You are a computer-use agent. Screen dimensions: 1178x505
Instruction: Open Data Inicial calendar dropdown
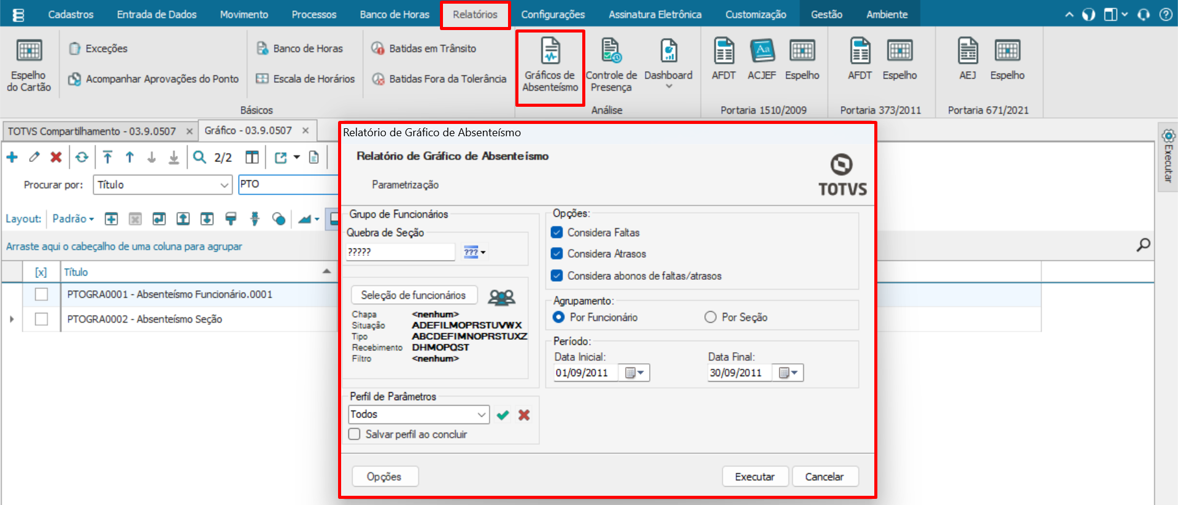634,373
